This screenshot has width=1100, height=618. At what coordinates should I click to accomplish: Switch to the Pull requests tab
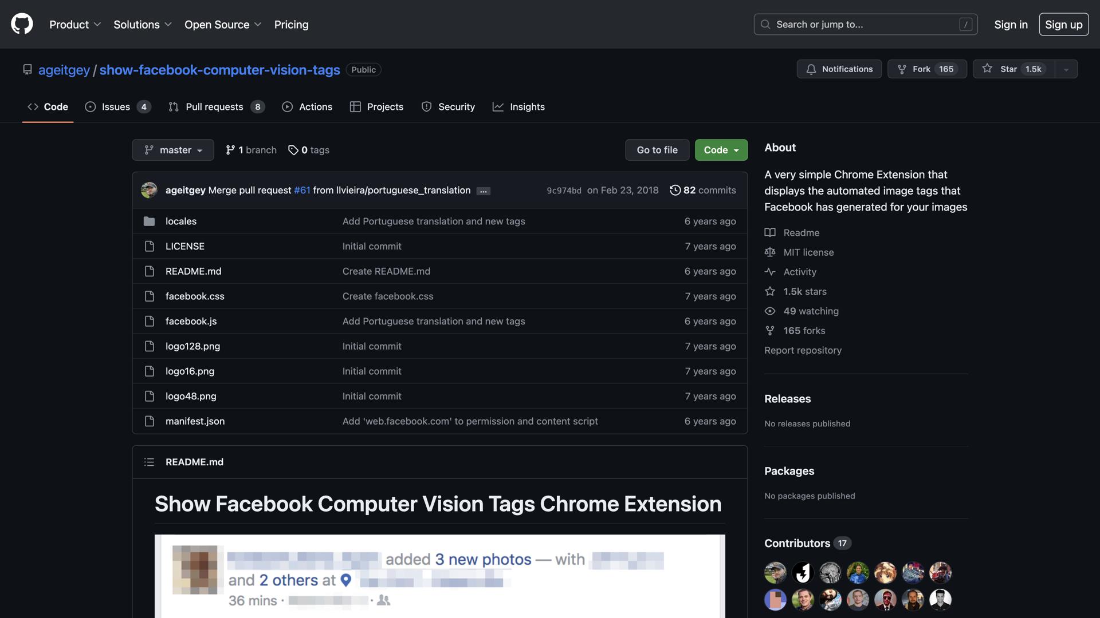215,106
